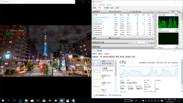This screenshot has width=183, height=103.
Task: Open the McAfee taskbar icon
Action: click(38, 100)
